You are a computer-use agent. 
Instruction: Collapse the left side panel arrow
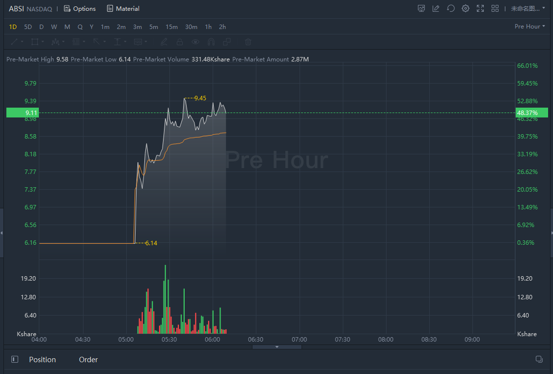[x=2, y=233]
